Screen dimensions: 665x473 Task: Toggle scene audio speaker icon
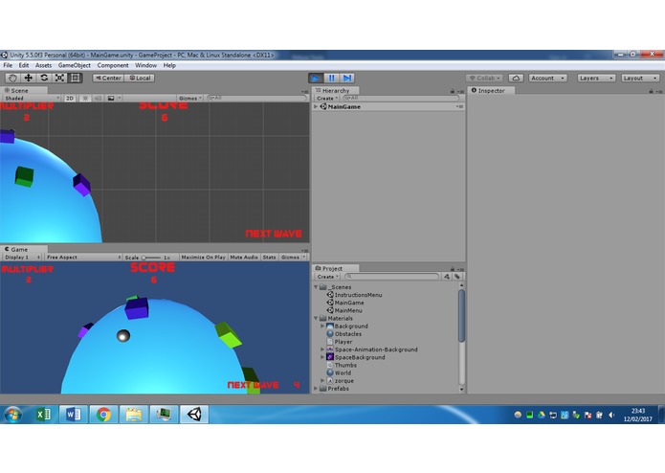pos(98,98)
